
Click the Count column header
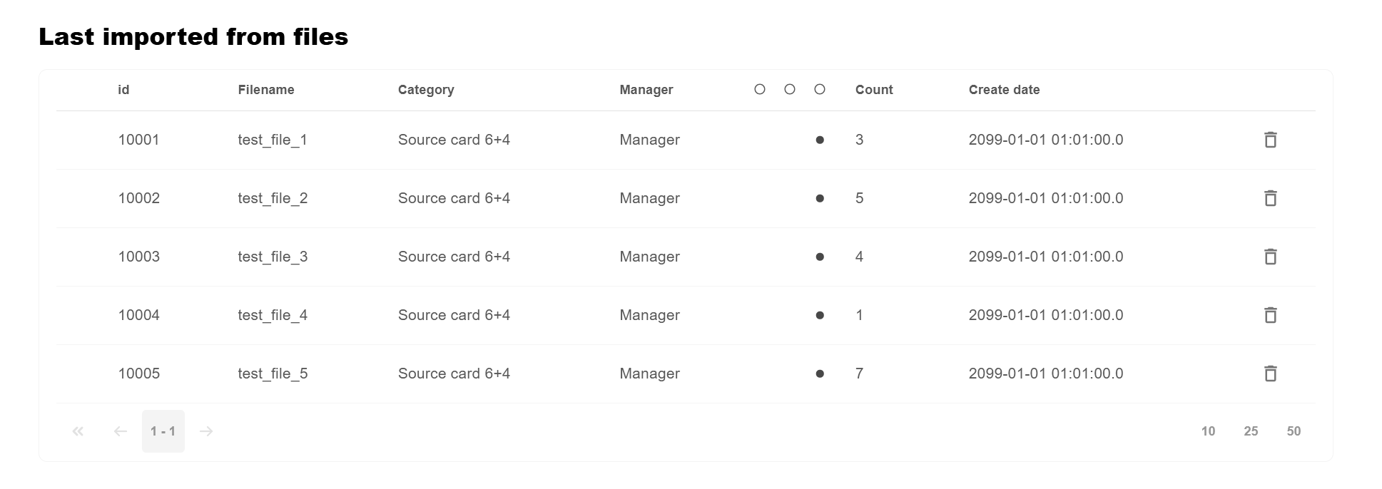coord(874,90)
